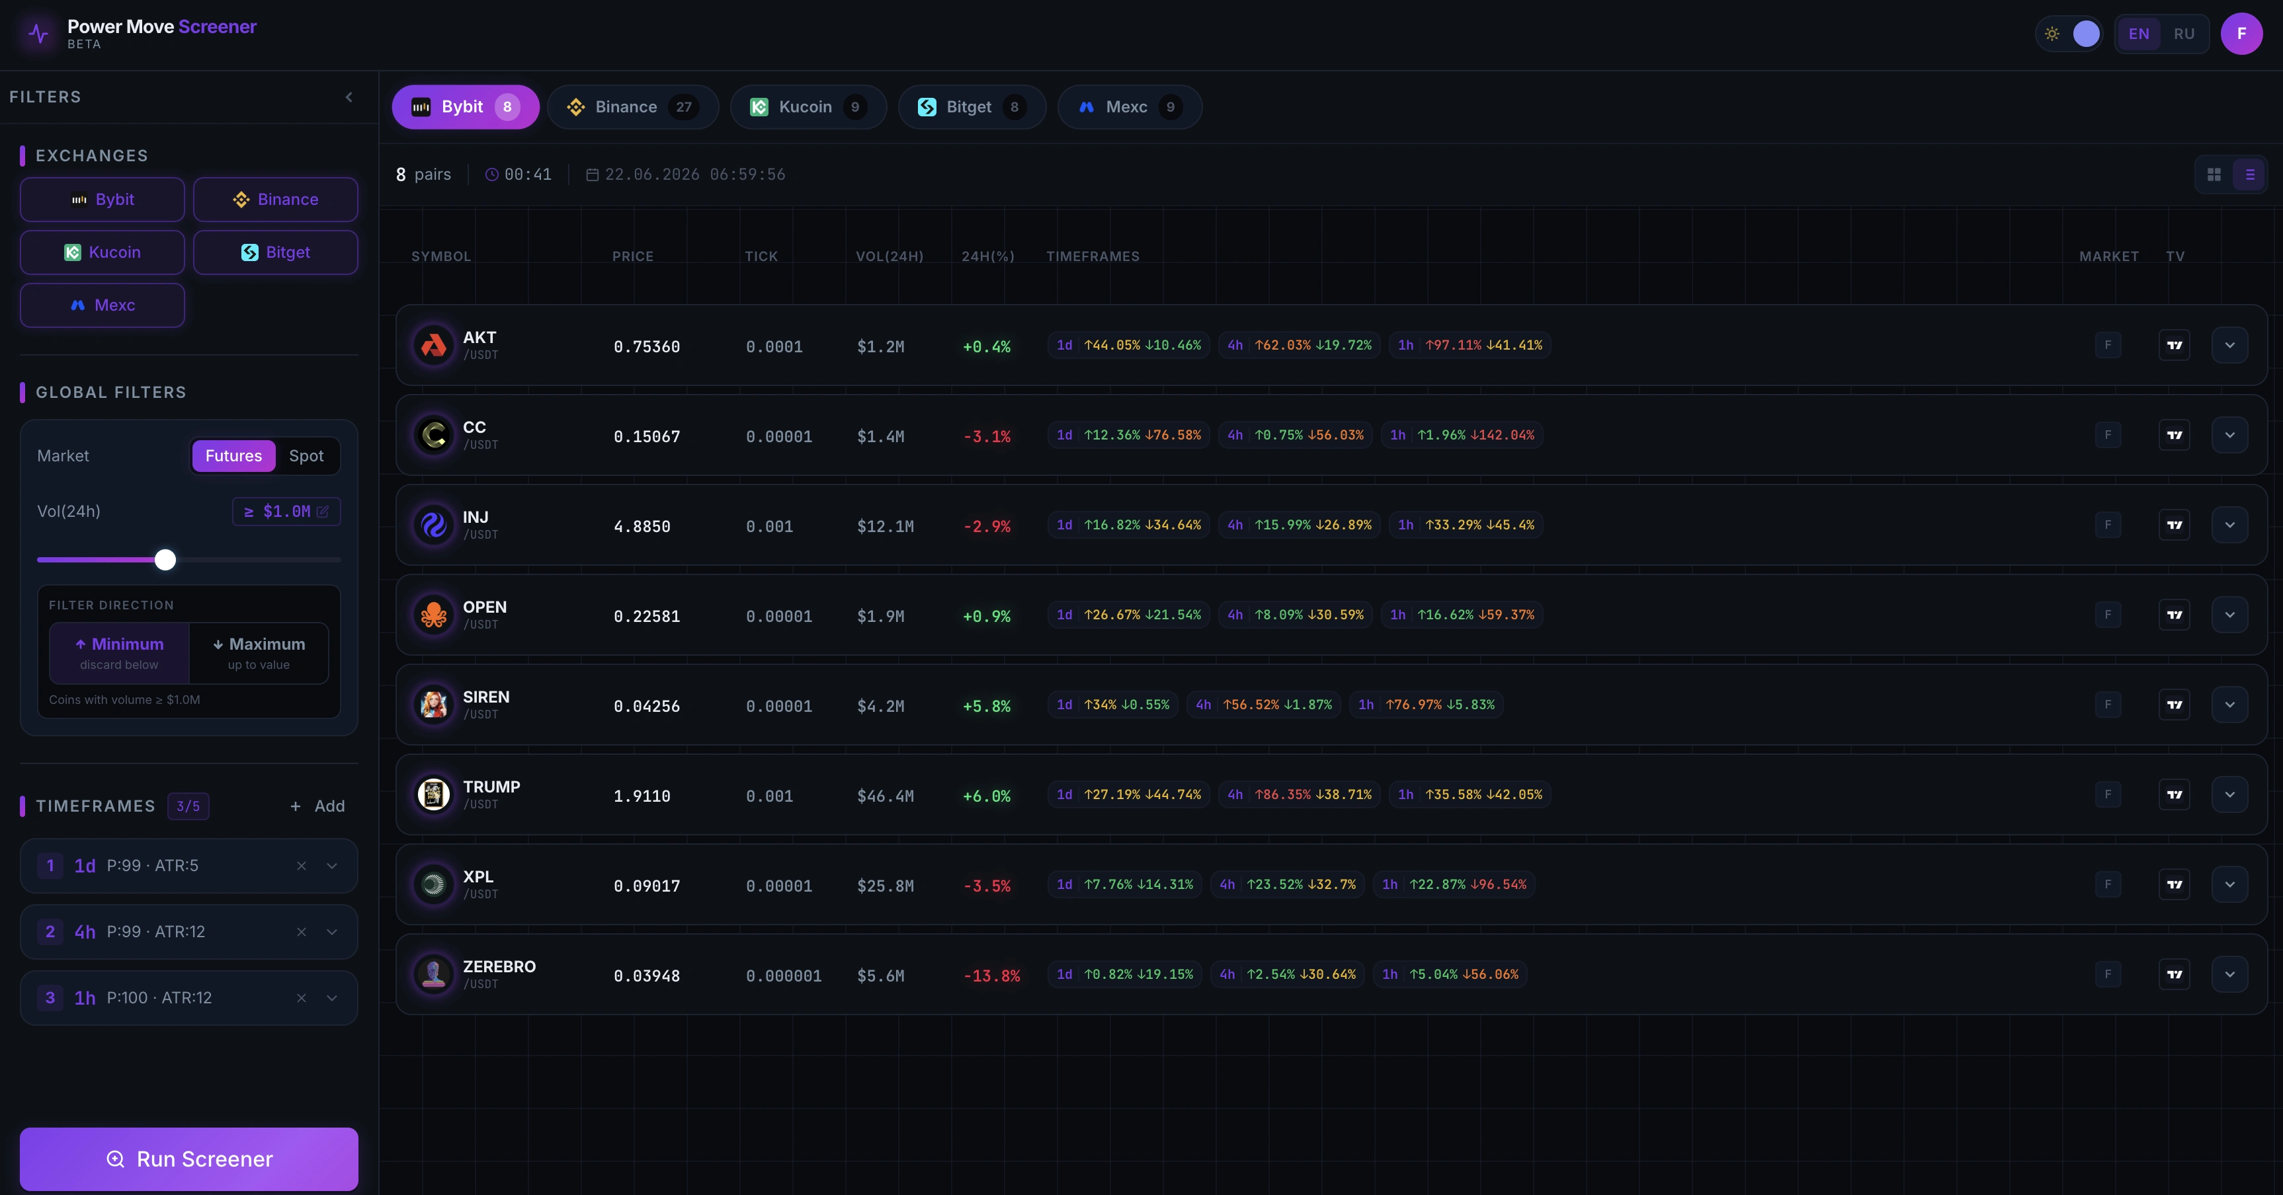Remove the 4h timeframe with X
2283x1195 pixels.
302,932
